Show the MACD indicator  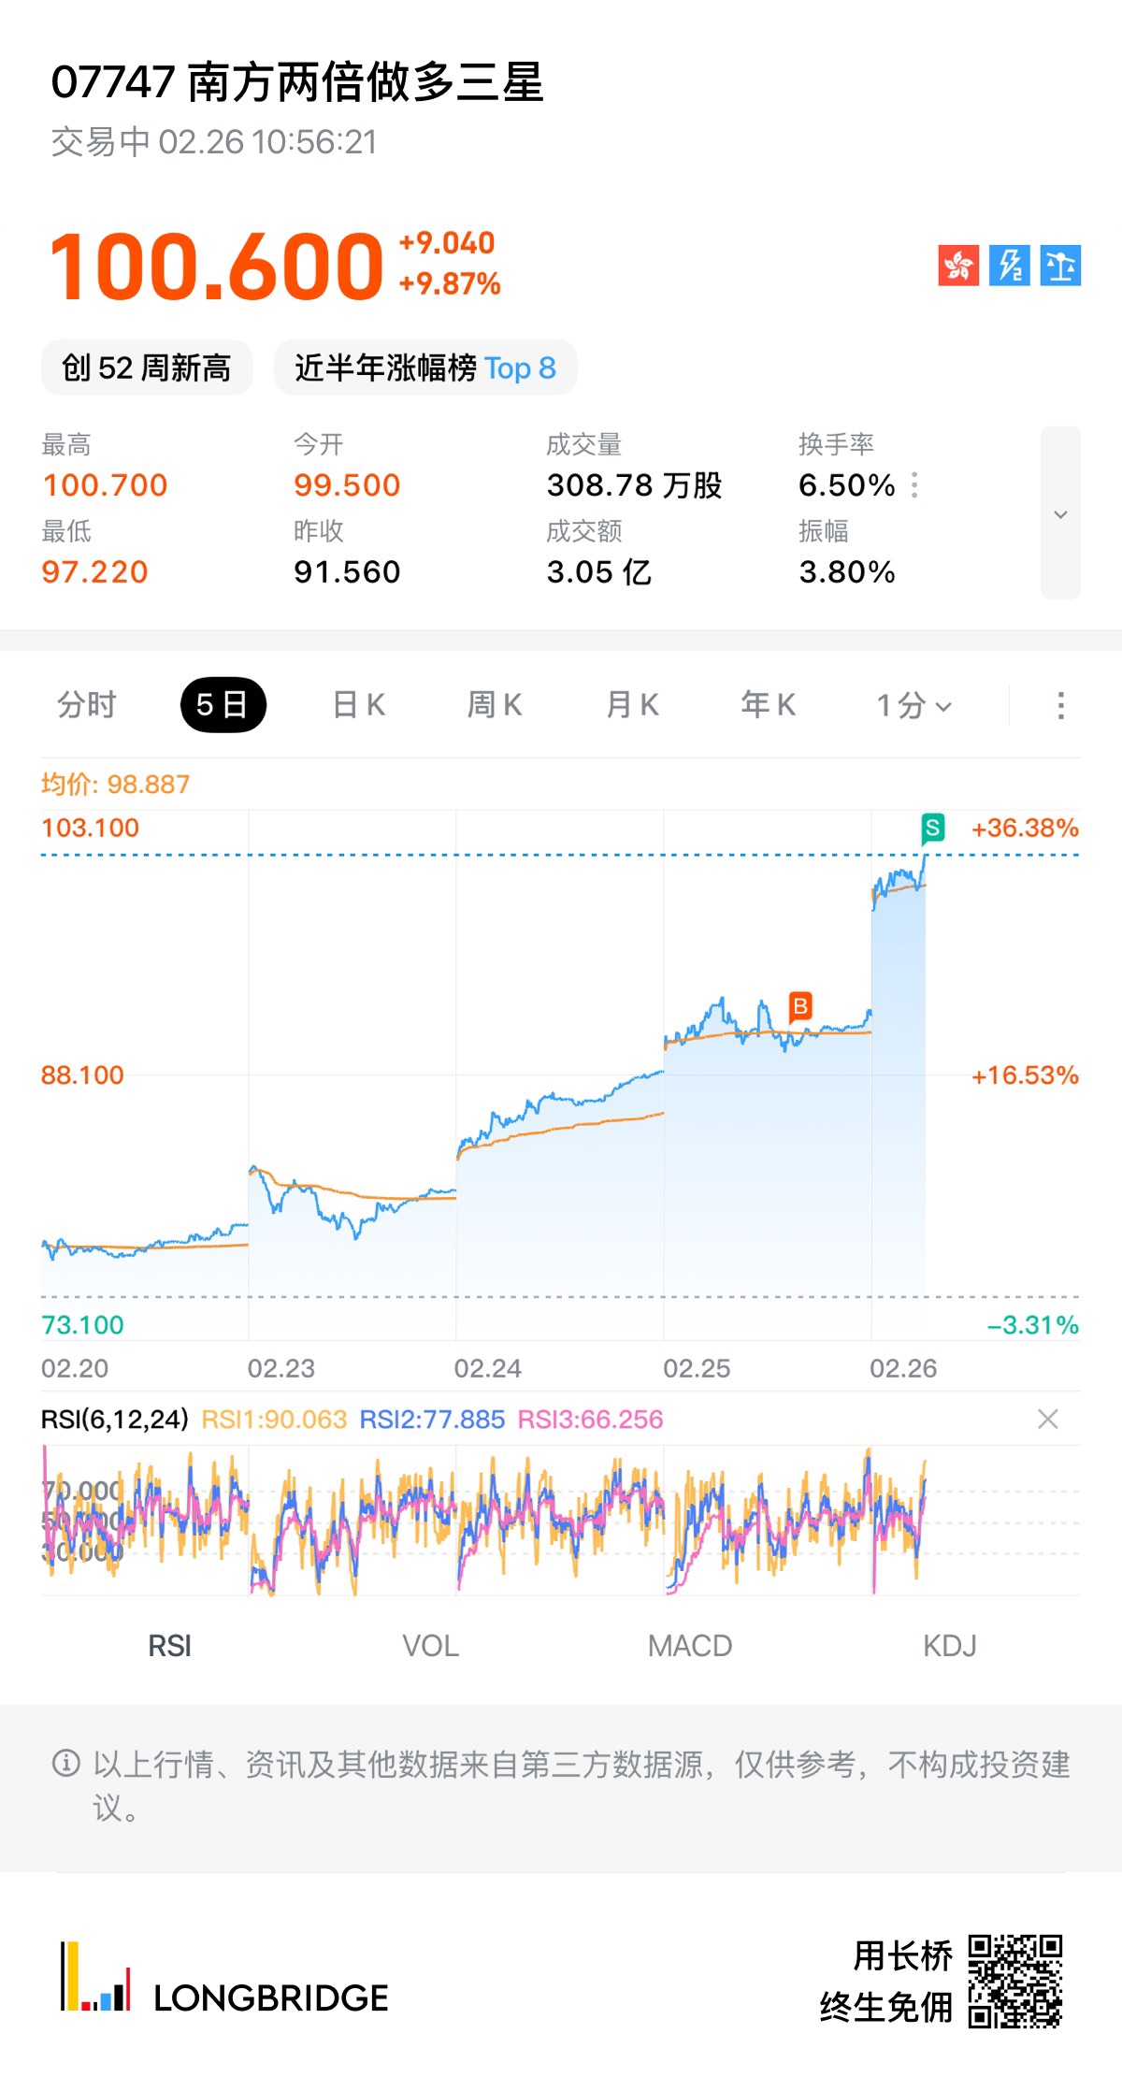coord(690,1646)
